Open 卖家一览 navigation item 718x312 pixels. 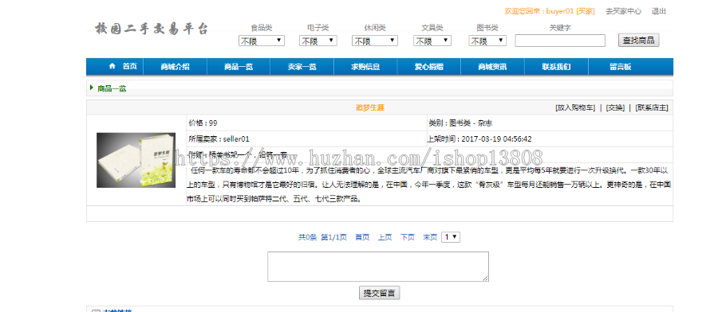tap(302, 67)
